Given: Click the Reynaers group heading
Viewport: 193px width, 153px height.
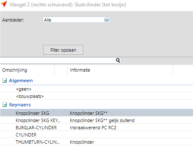Looking at the screenshot, I should [x=20, y=105].
